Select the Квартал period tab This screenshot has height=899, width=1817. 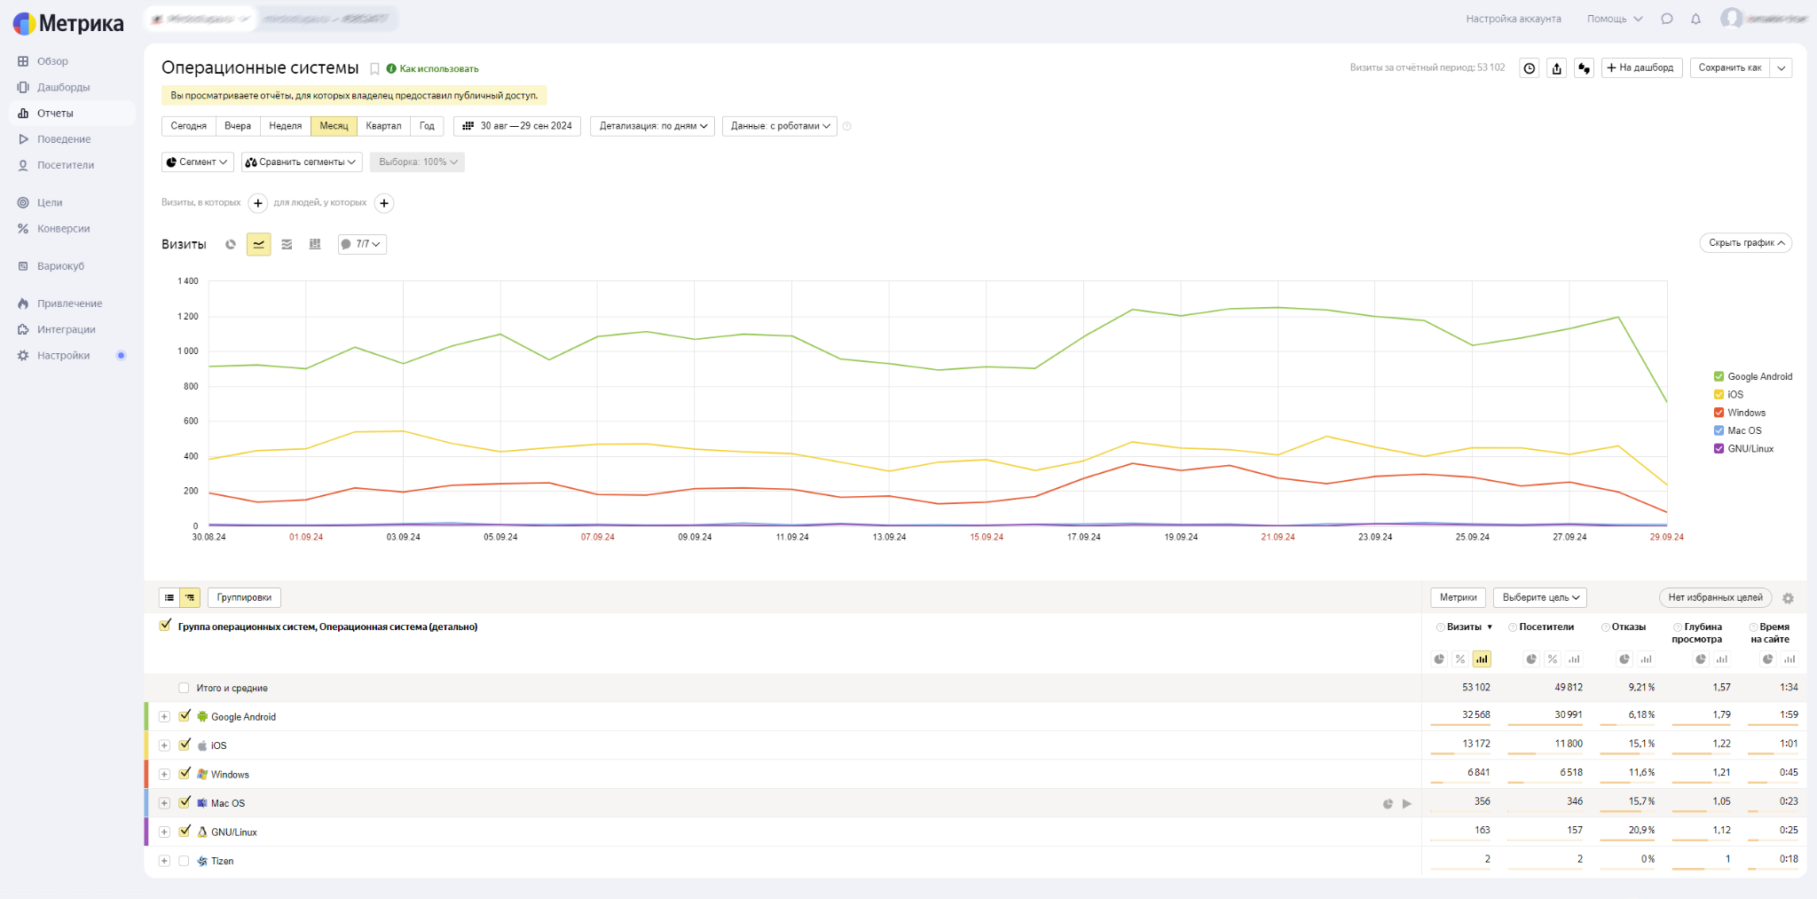pyautogui.click(x=383, y=126)
